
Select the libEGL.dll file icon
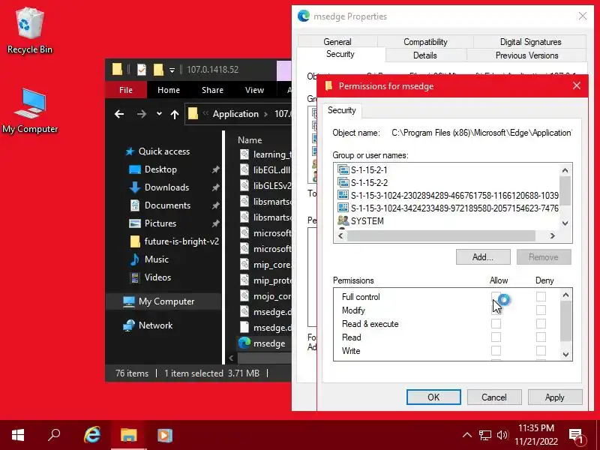pos(244,169)
